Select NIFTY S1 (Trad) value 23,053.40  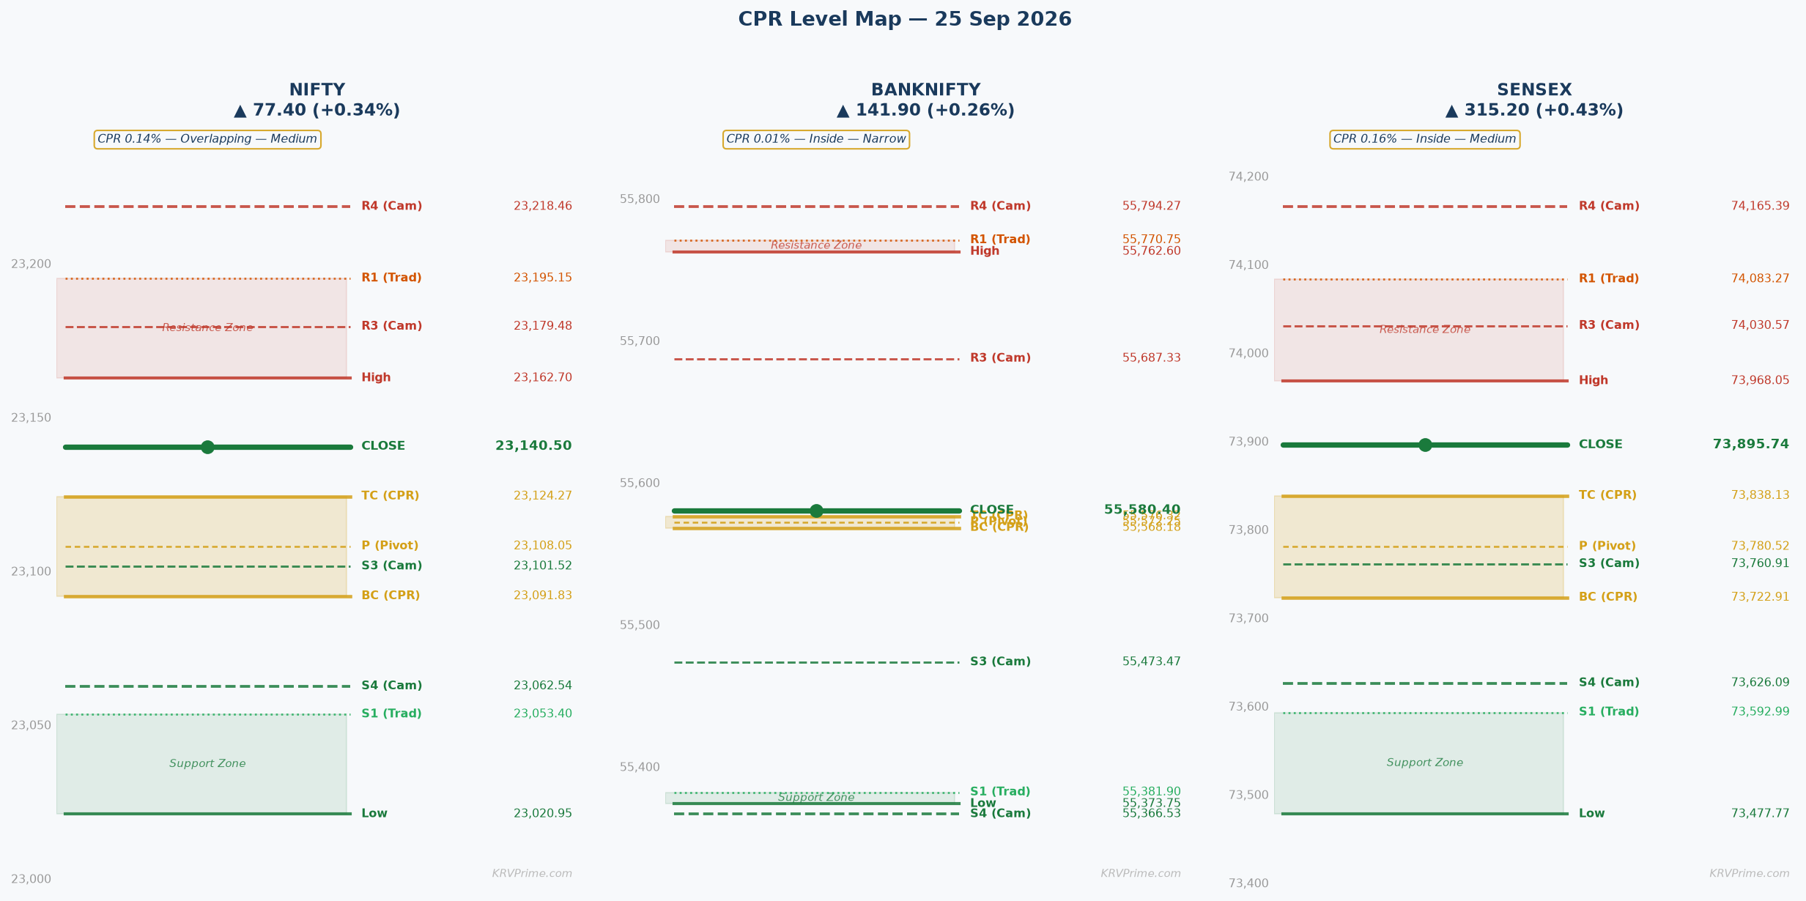coord(543,714)
